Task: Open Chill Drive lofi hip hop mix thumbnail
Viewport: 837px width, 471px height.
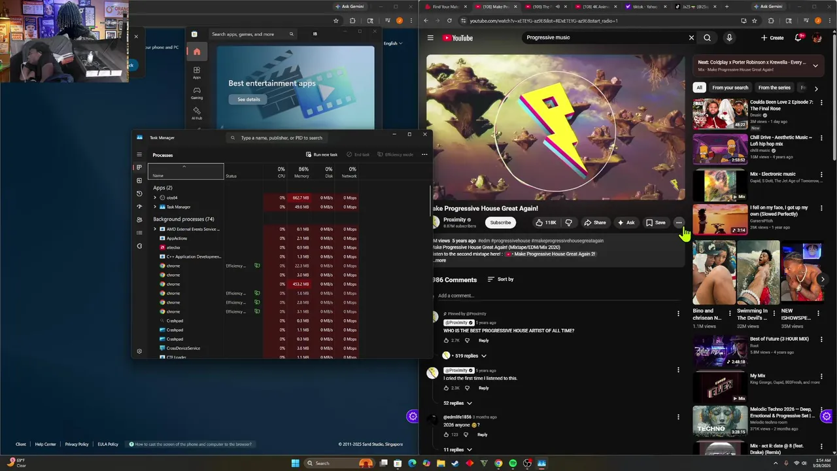Action: point(720,149)
